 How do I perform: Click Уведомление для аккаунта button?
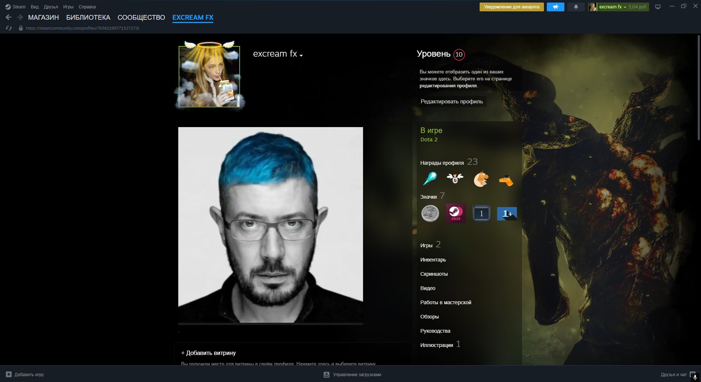click(511, 7)
